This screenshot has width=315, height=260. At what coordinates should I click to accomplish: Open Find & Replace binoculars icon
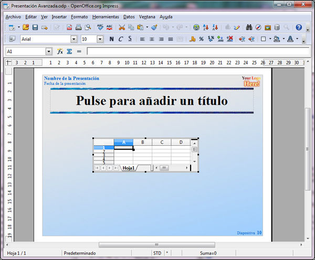click(x=249, y=27)
